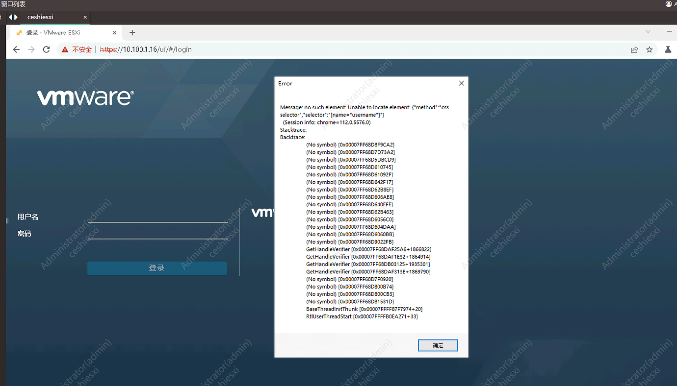Toggle the bookmark star for this page

pyautogui.click(x=650, y=49)
